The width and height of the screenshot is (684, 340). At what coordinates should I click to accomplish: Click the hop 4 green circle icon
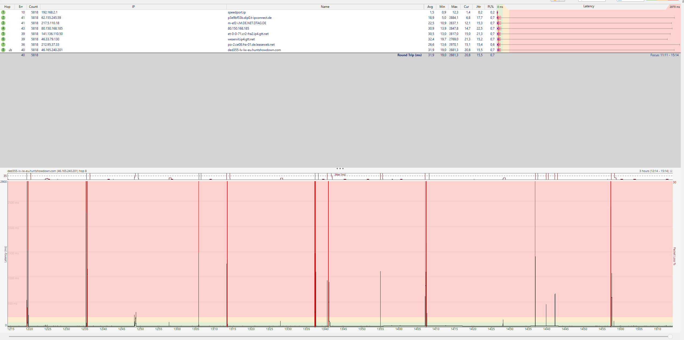point(3,28)
